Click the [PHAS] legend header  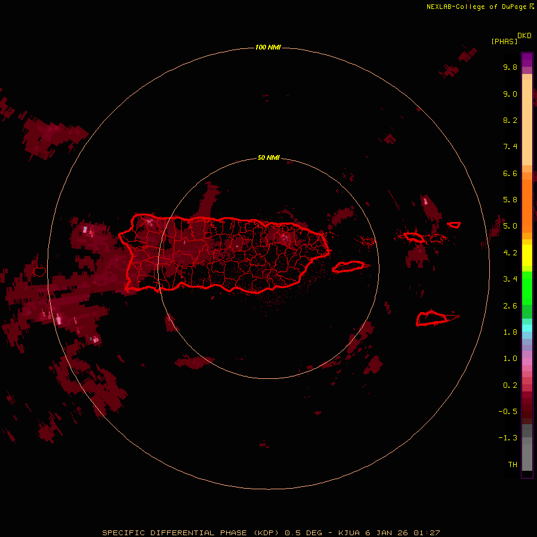(504, 41)
